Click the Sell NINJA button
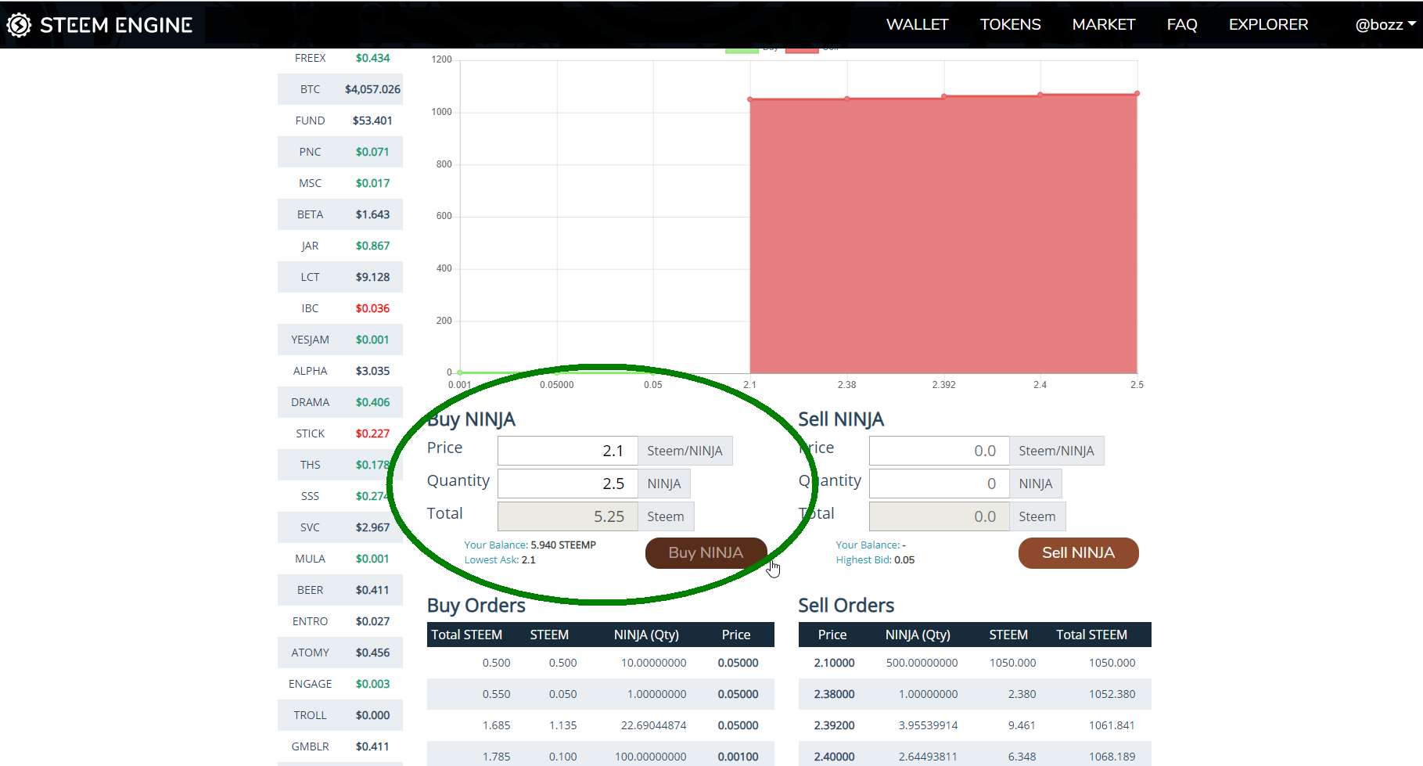The width and height of the screenshot is (1423, 766). [x=1078, y=553]
